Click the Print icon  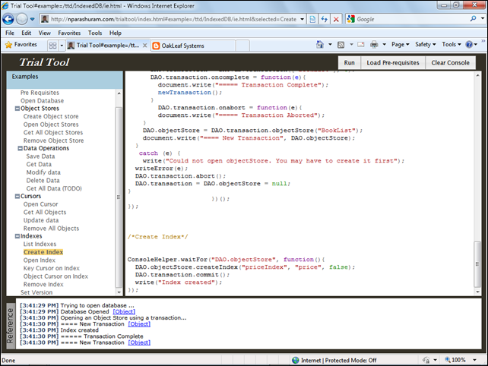tap(374, 45)
